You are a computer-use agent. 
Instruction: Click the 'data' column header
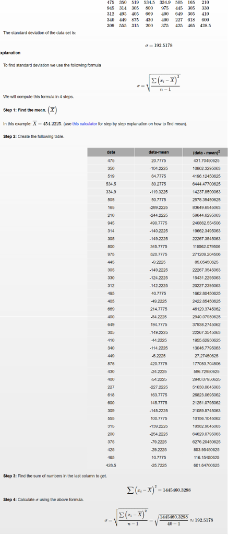click(x=111, y=152)
